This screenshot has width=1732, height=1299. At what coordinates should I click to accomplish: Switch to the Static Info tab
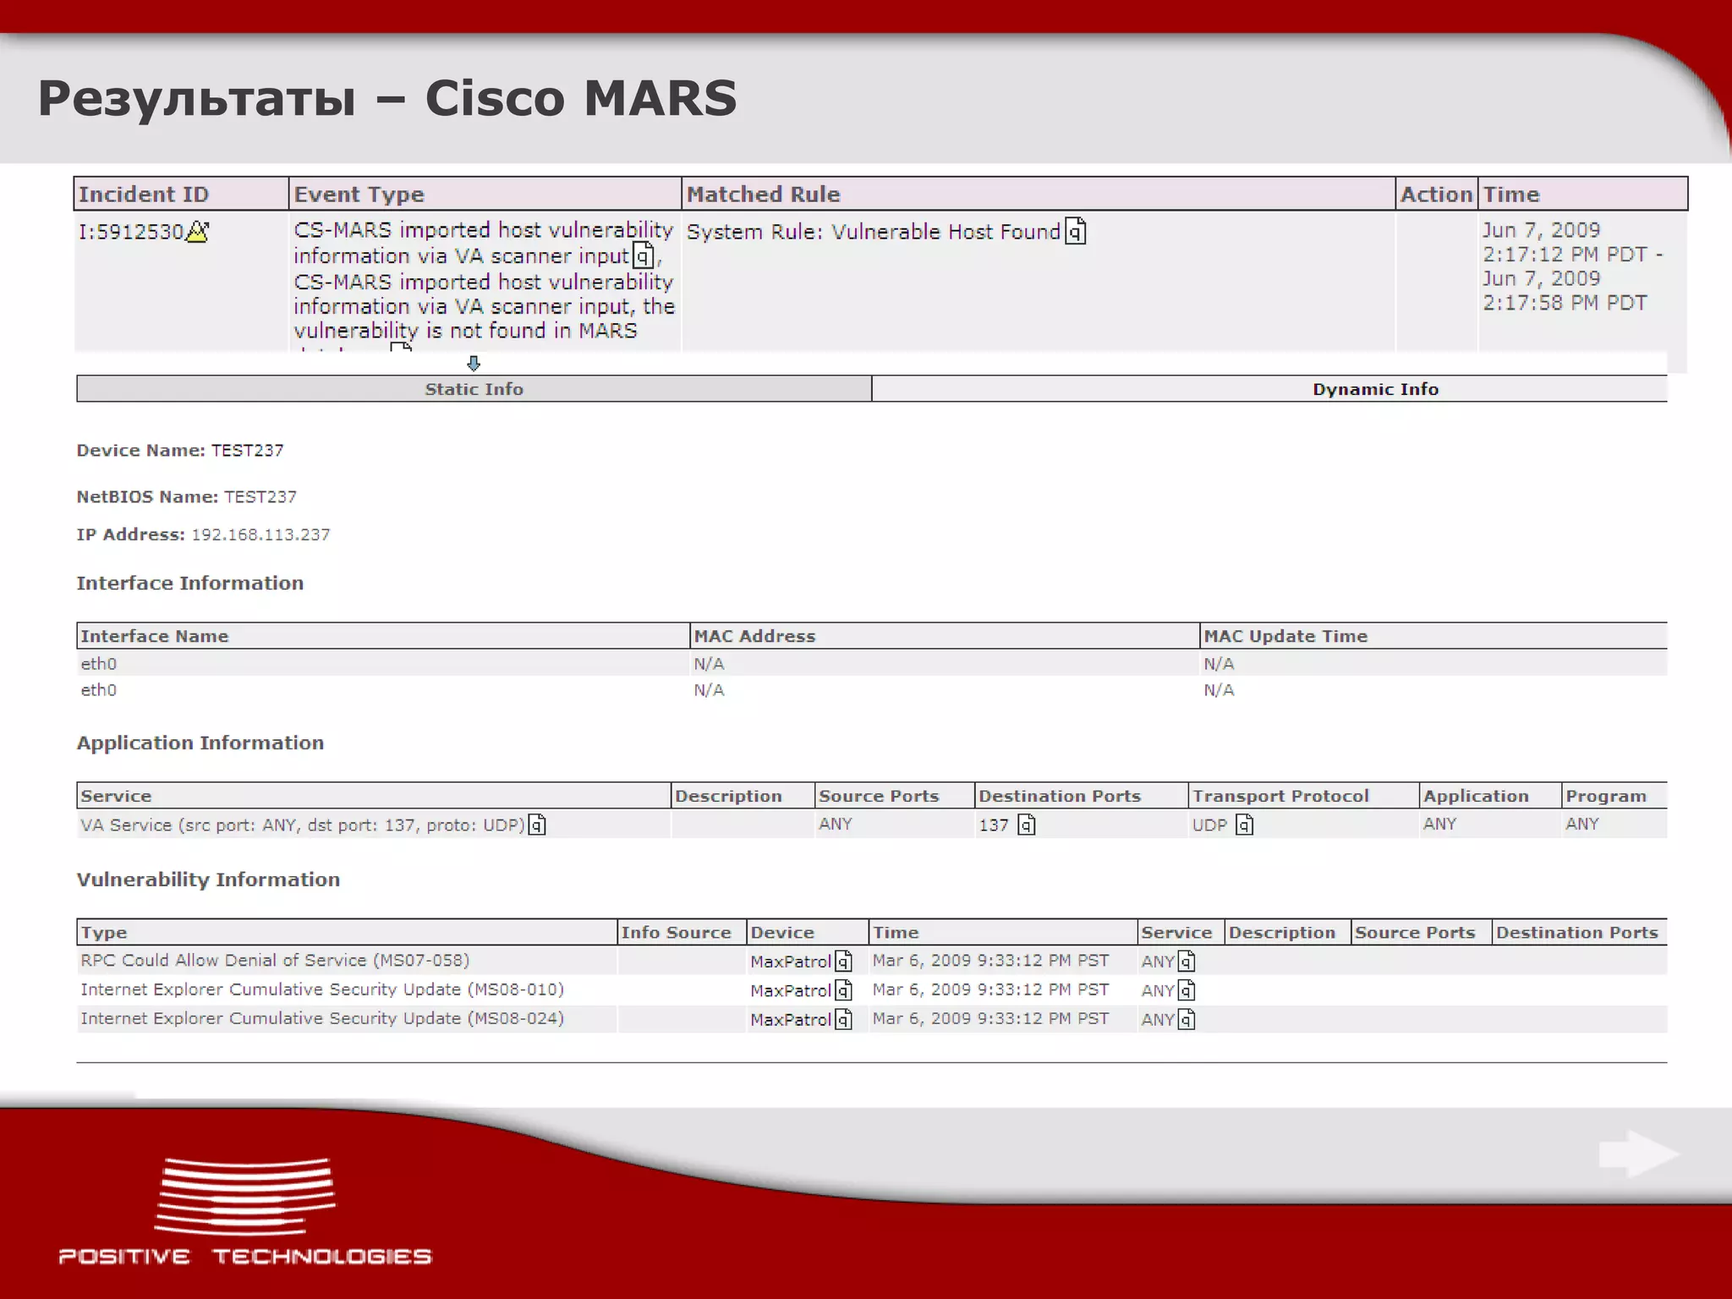474,389
